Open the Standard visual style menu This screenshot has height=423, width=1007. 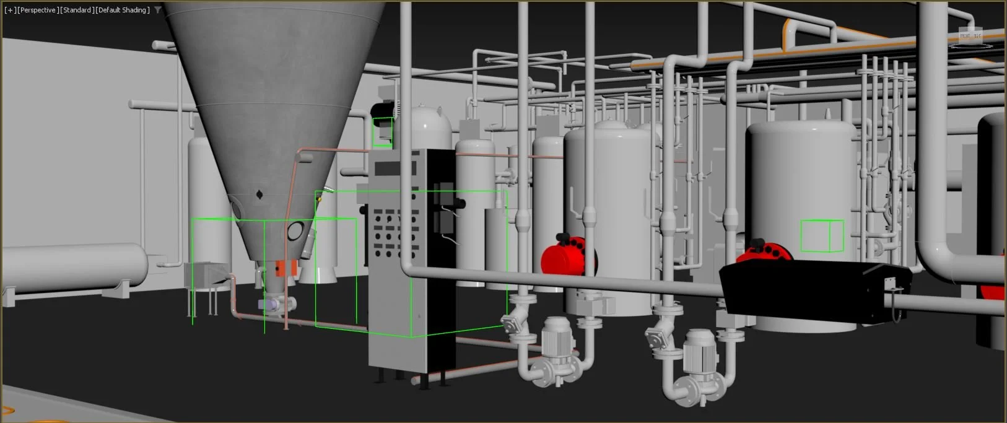pos(77,10)
